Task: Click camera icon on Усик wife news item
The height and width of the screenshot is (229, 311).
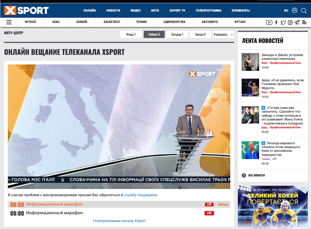Action: (x=263, y=108)
